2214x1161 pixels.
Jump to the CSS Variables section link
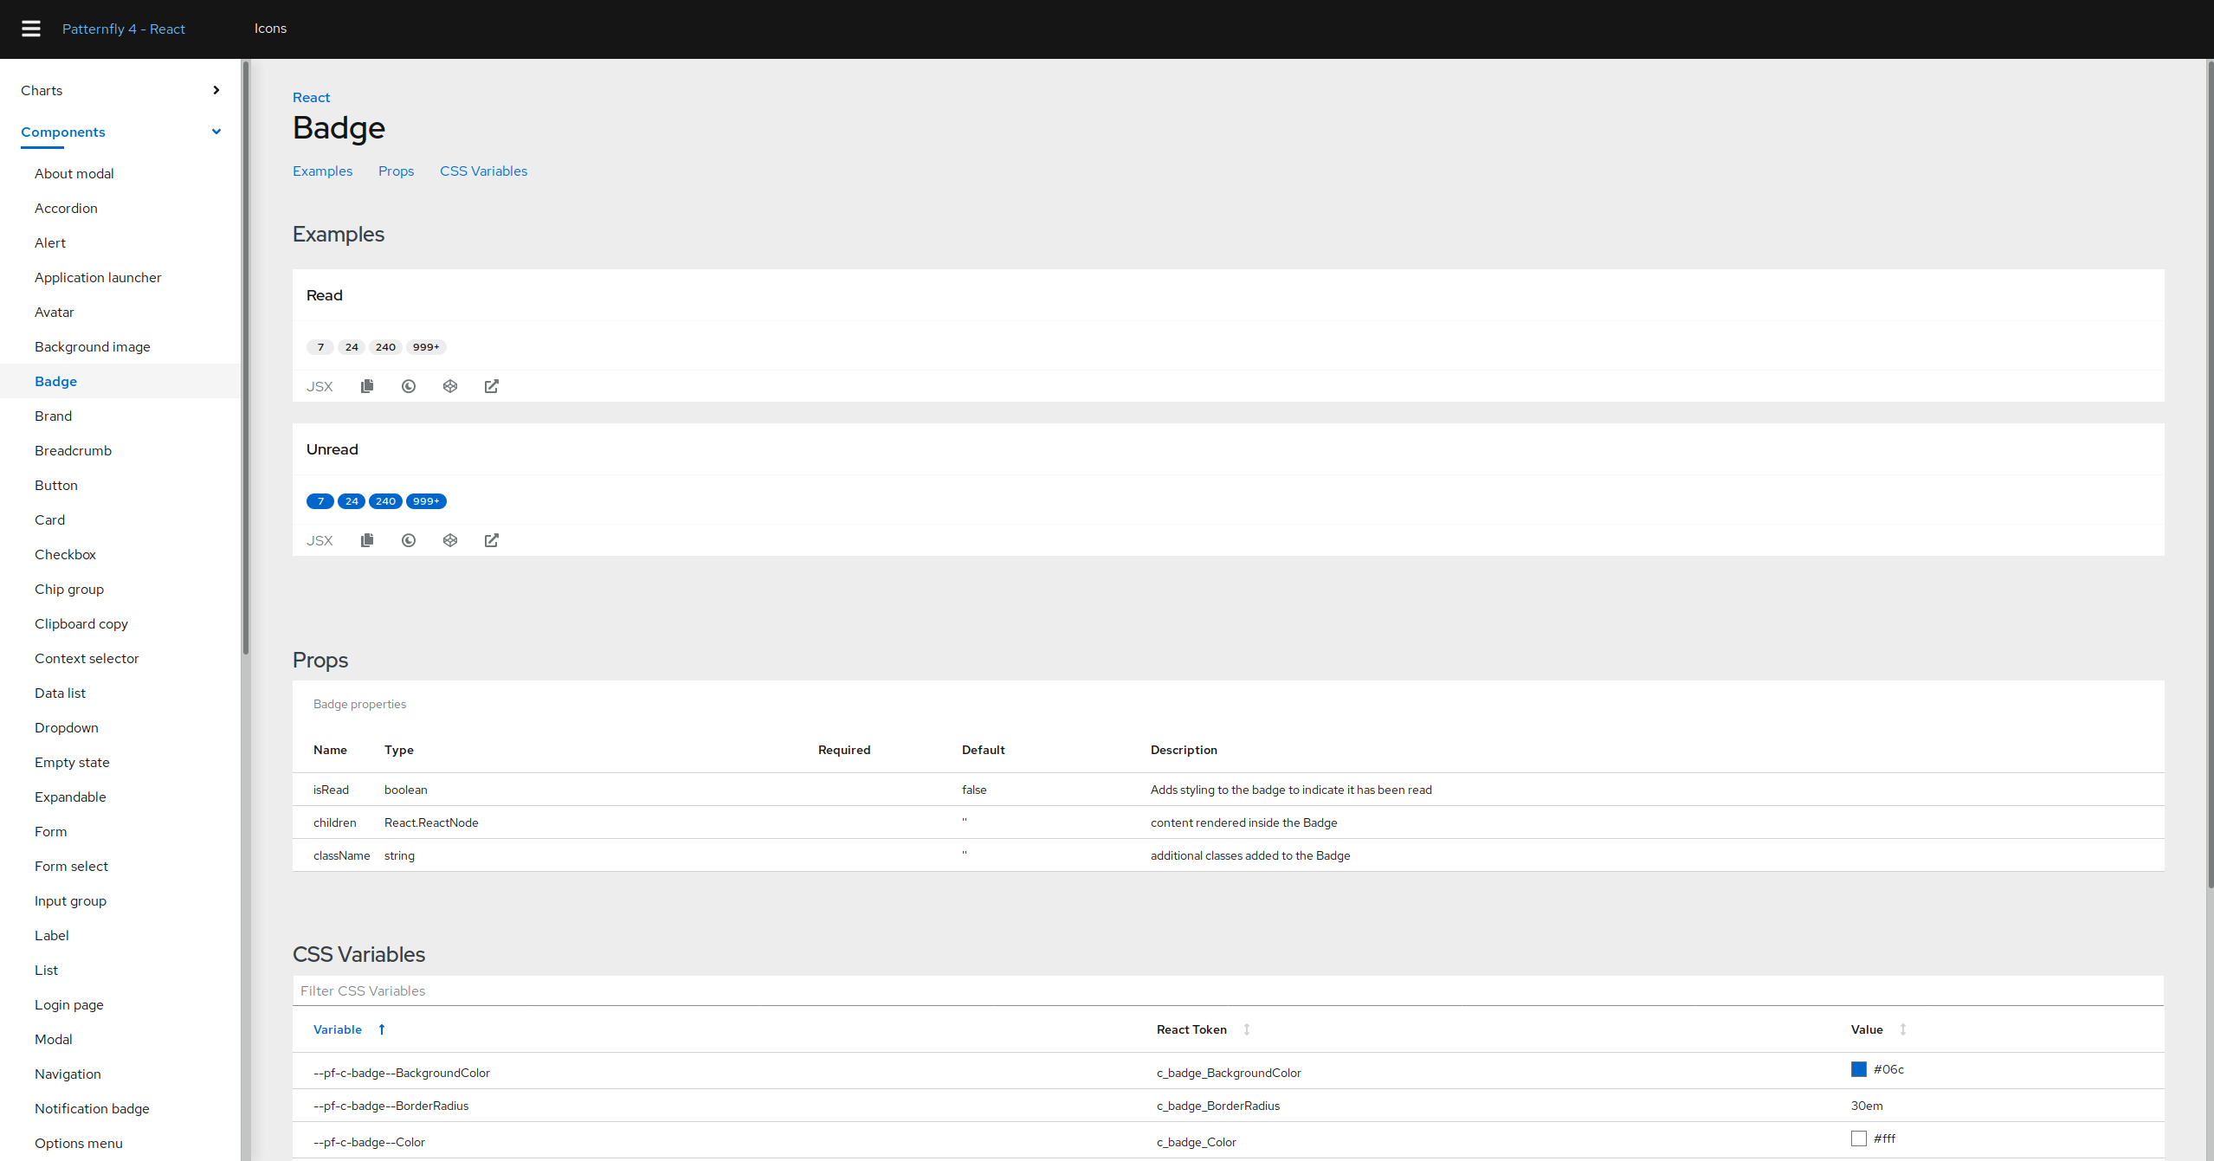pos(483,171)
